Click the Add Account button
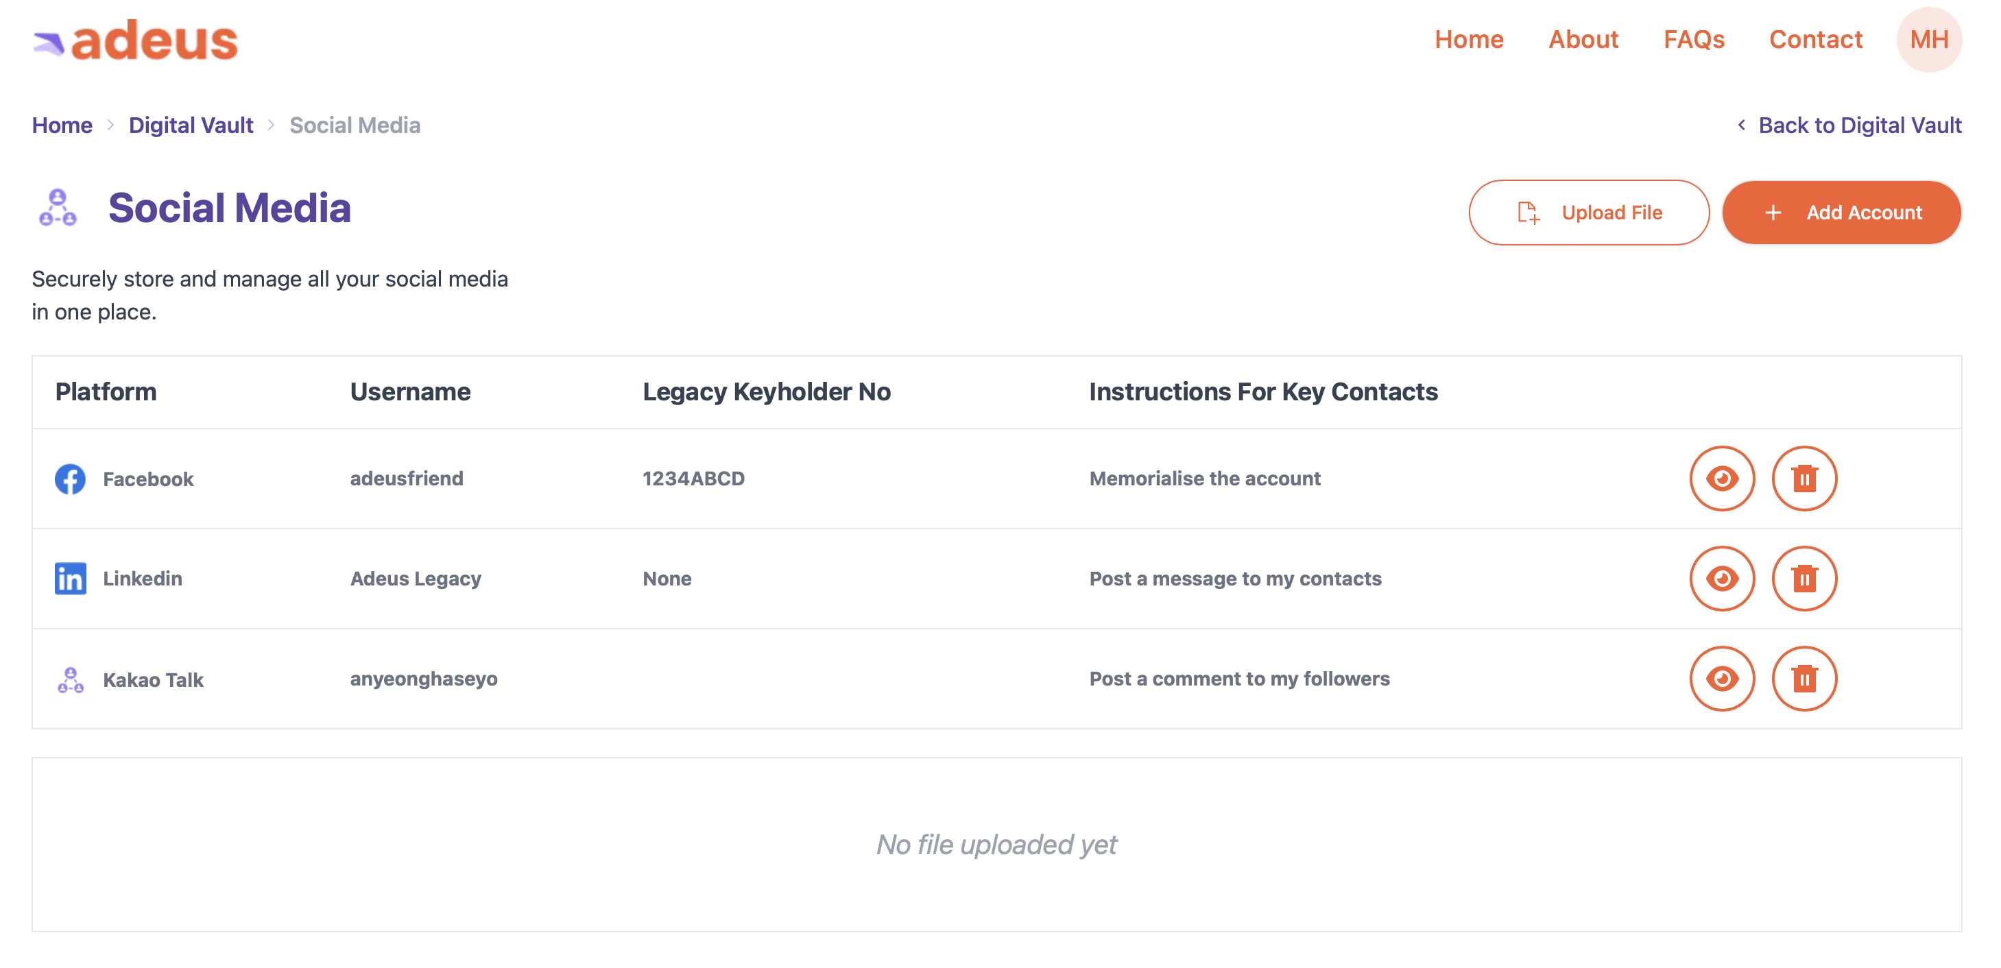The width and height of the screenshot is (2001, 968). coord(1841,213)
